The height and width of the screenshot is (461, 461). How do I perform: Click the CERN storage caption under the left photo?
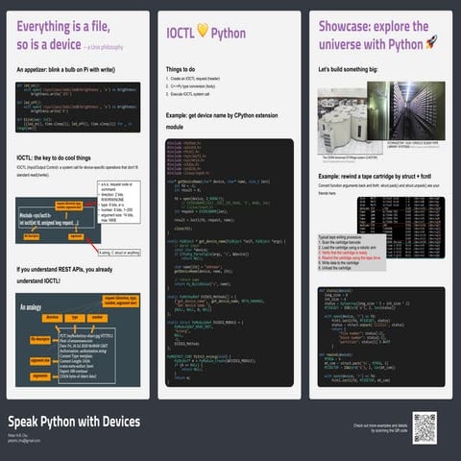point(350,158)
